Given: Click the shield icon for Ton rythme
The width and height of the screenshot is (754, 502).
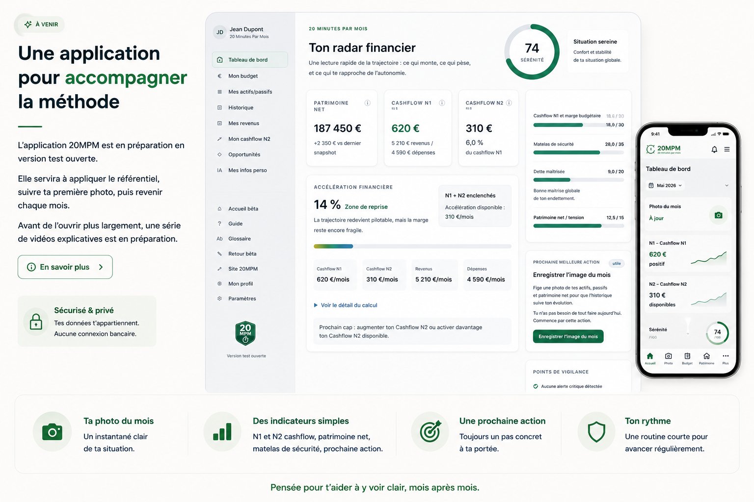Looking at the screenshot, I should click(596, 431).
